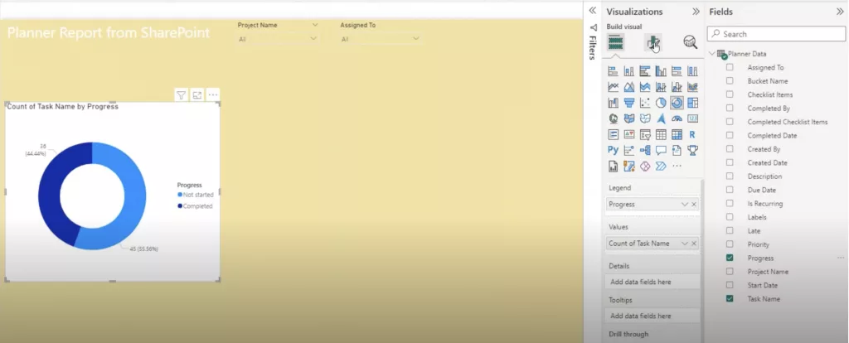Switch to Build visual fields tab
The width and height of the screenshot is (849, 343).
pos(616,41)
